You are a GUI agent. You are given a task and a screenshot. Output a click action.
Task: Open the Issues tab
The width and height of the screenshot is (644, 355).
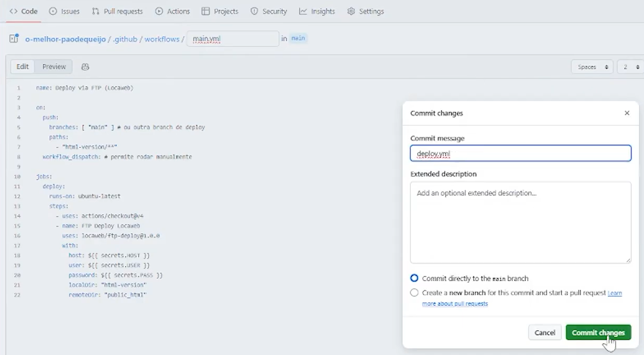(x=64, y=11)
